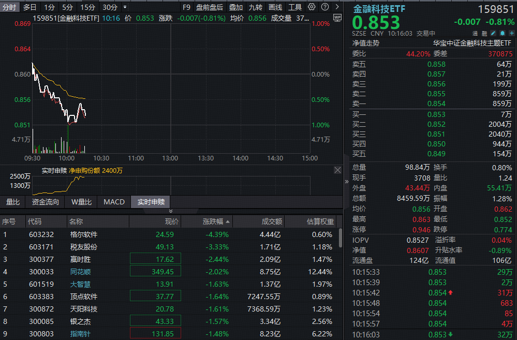Expand the right arrow after the help icon

337,7
